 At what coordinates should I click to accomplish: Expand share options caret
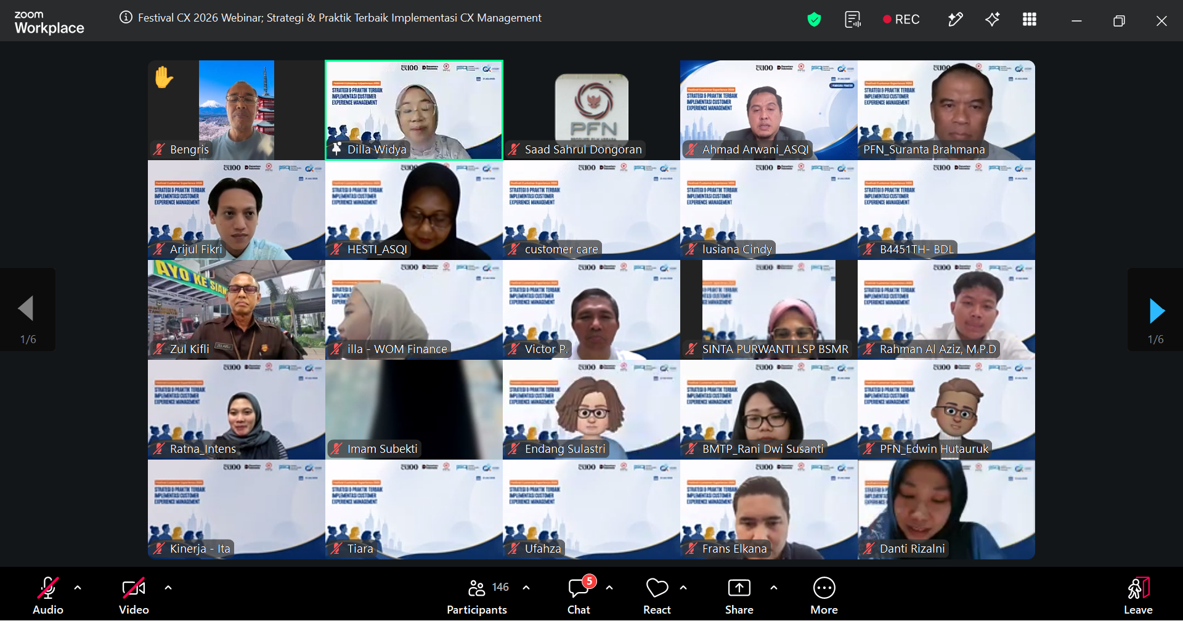[774, 588]
